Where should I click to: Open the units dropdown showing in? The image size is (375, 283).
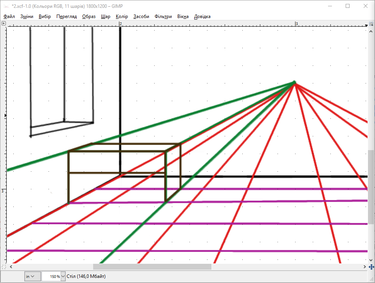32,276
